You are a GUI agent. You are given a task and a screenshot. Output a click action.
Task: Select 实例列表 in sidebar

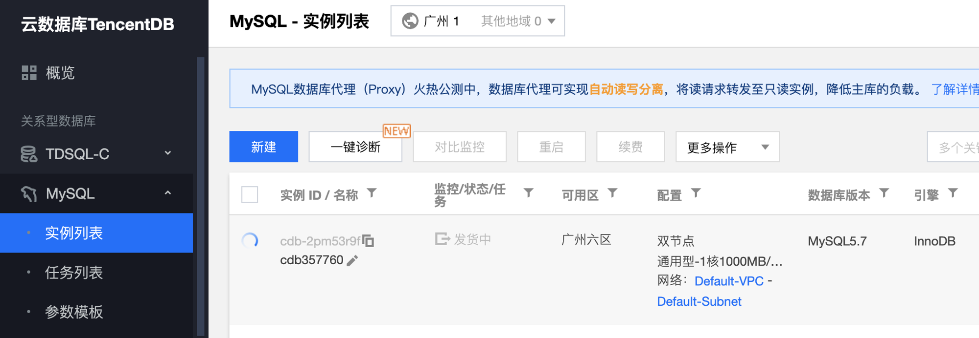pyautogui.click(x=96, y=233)
